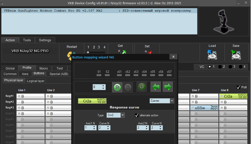
Task: Open the Tools tab
Action: tap(27, 40)
